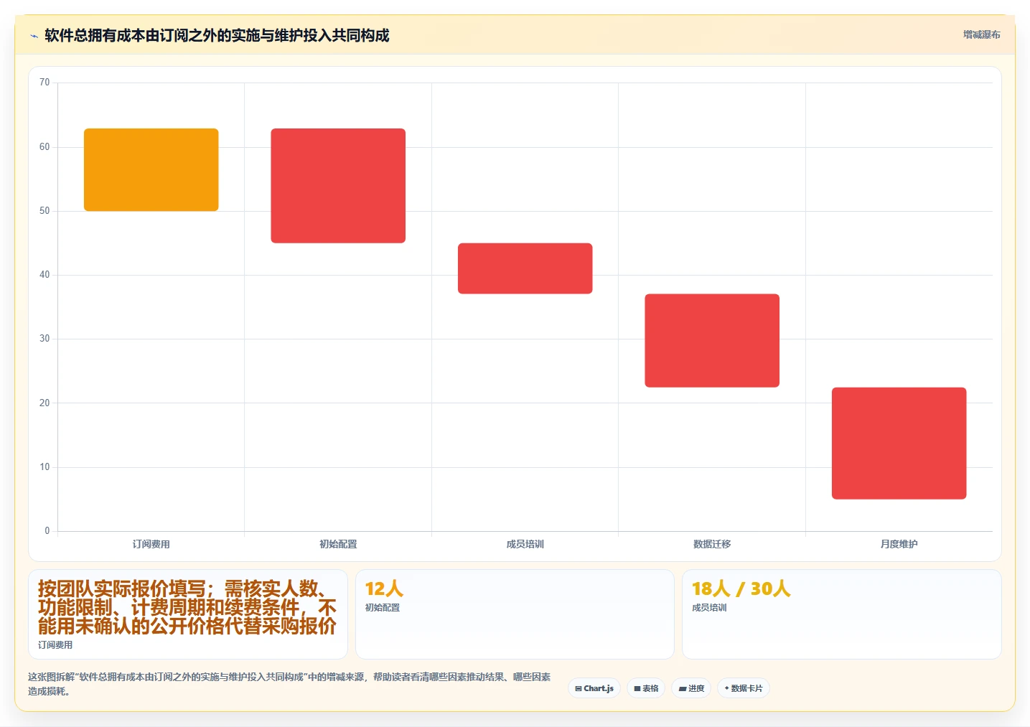Click the 数据迁移 x-axis label

(712, 544)
